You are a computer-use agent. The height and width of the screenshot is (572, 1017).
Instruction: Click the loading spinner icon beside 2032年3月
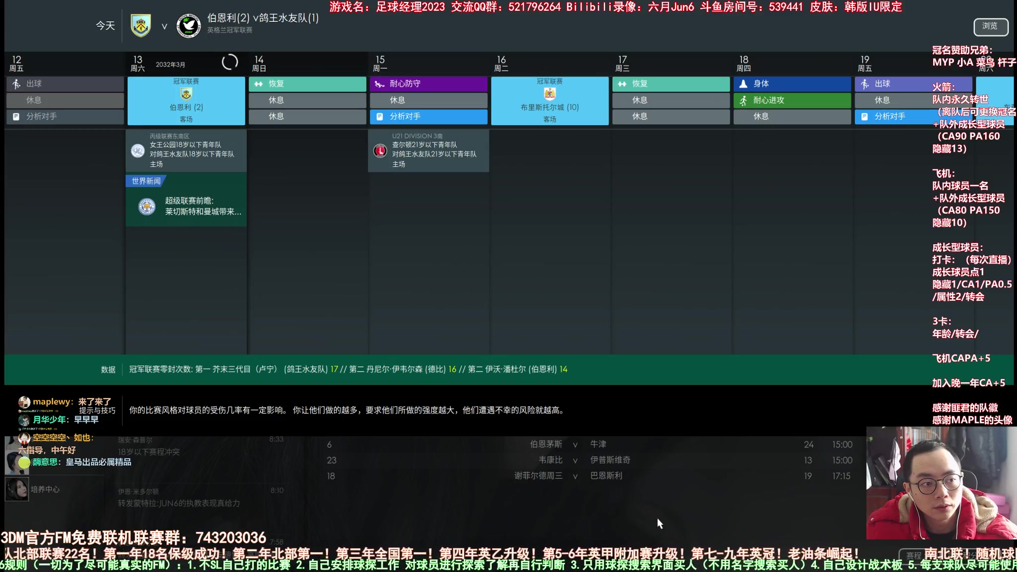click(x=229, y=63)
